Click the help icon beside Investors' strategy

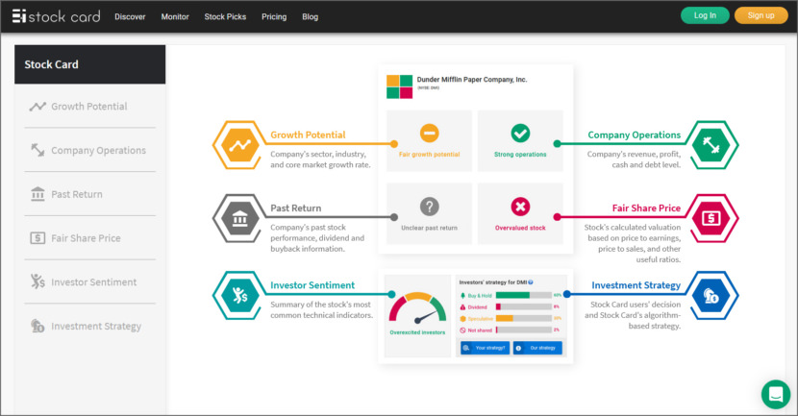coord(531,282)
